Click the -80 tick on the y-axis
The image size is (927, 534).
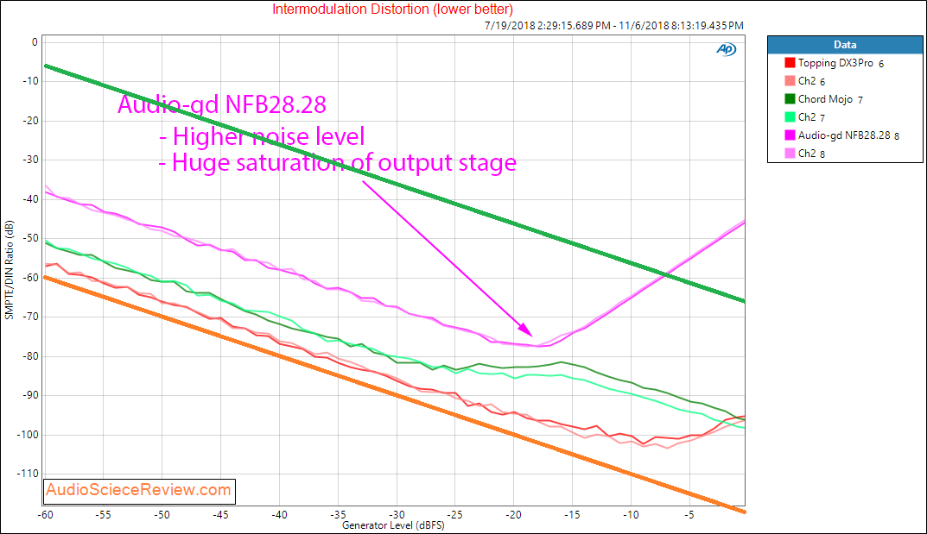click(29, 355)
